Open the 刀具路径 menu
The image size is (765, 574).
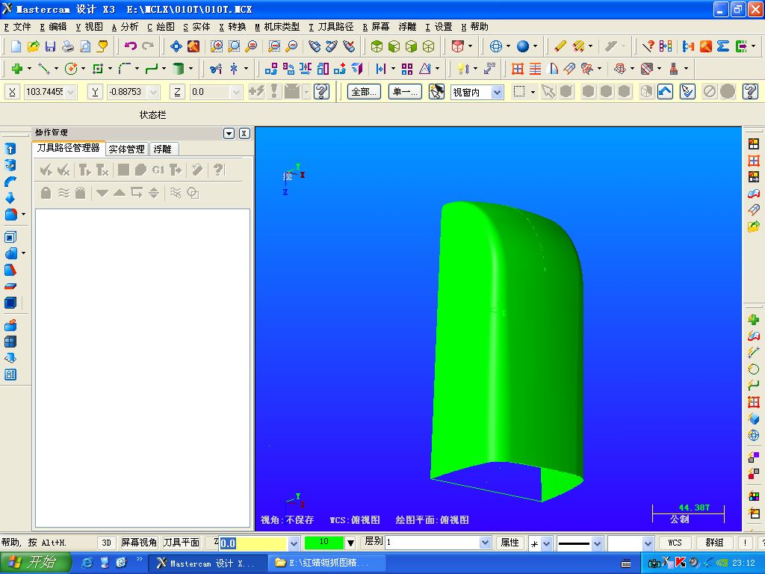coord(331,27)
